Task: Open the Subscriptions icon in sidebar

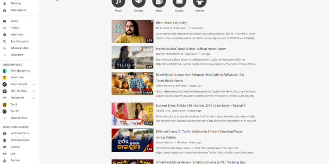Action: tap(4, 10)
